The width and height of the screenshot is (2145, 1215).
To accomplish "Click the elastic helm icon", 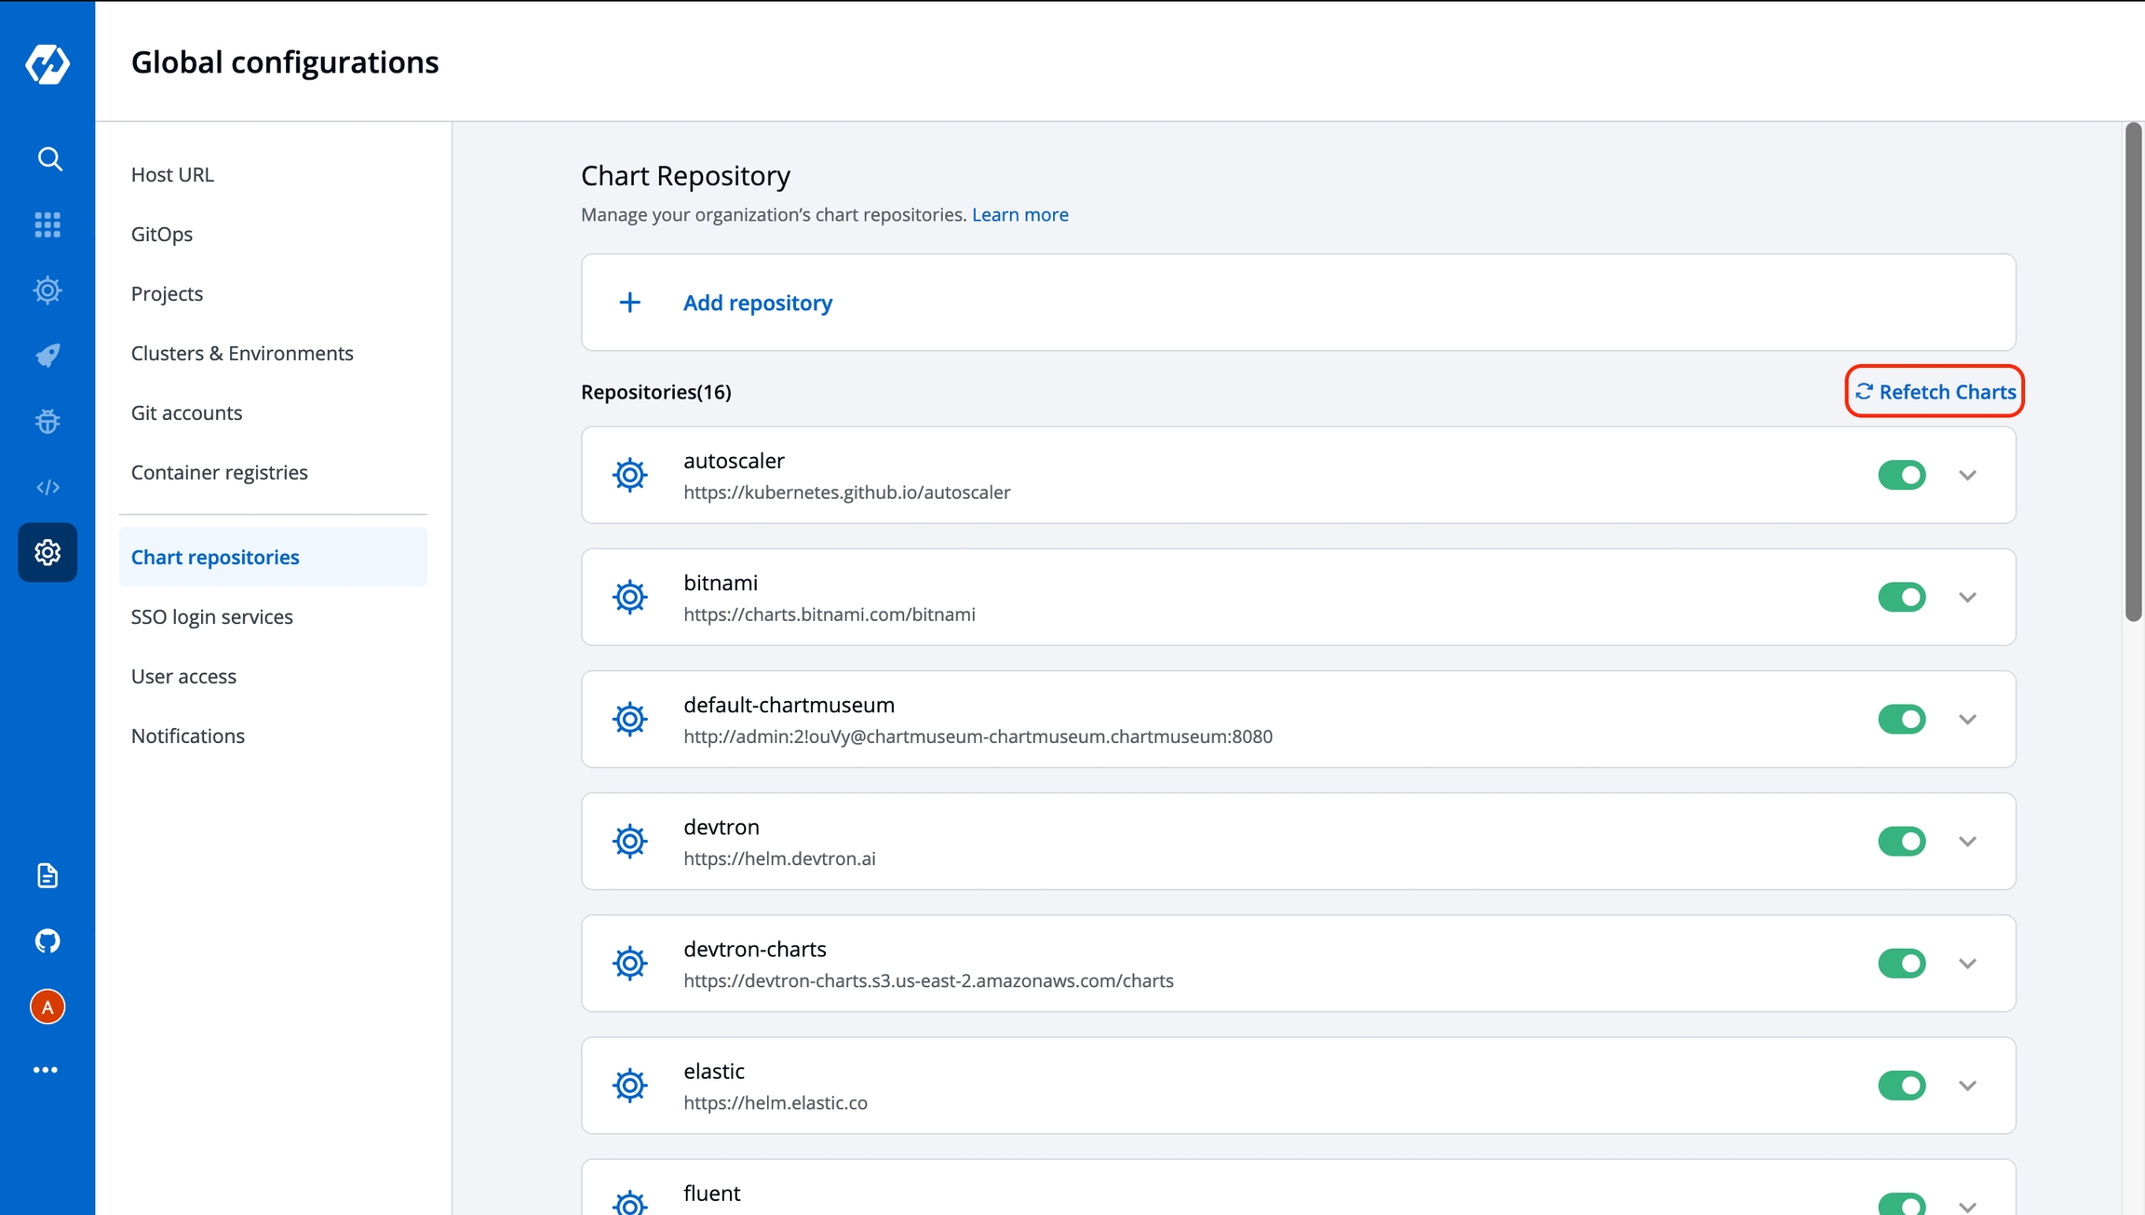I will pyautogui.click(x=630, y=1085).
